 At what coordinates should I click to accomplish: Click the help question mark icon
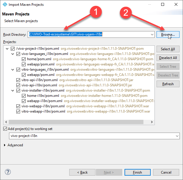pyautogui.click(x=8, y=172)
